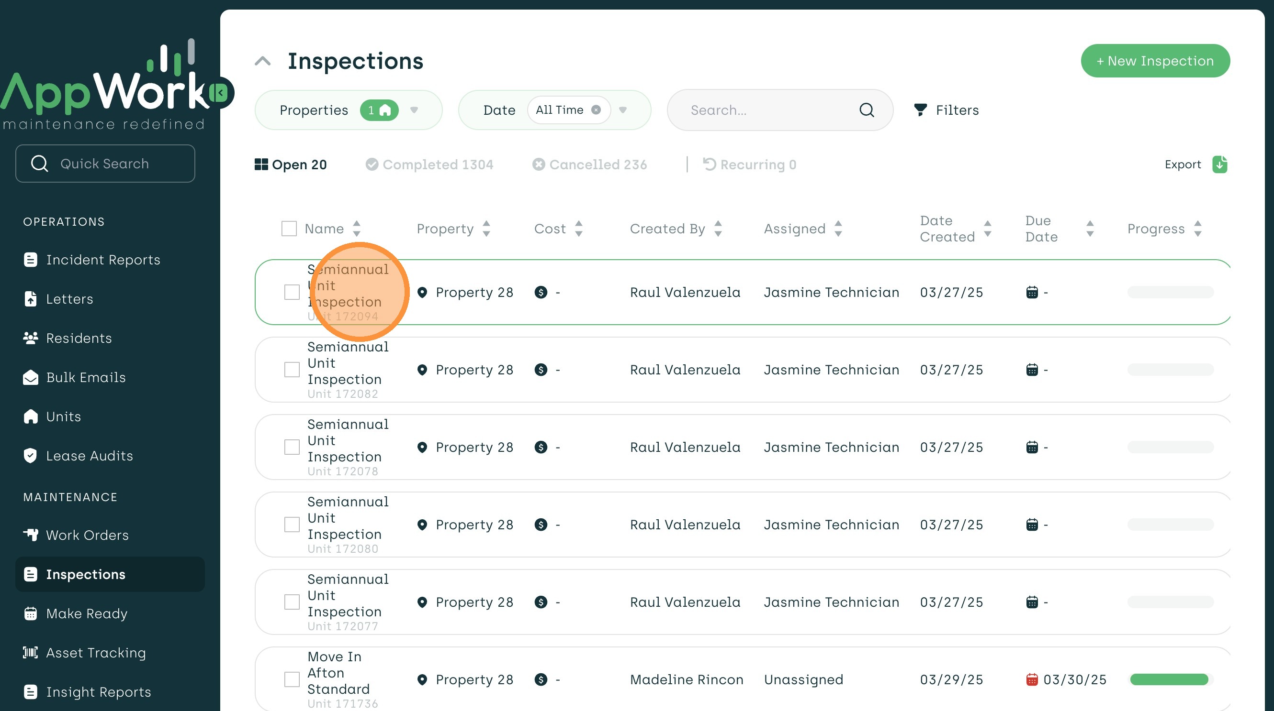
Task: Click the search magnifier icon in Search field
Action: click(867, 109)
